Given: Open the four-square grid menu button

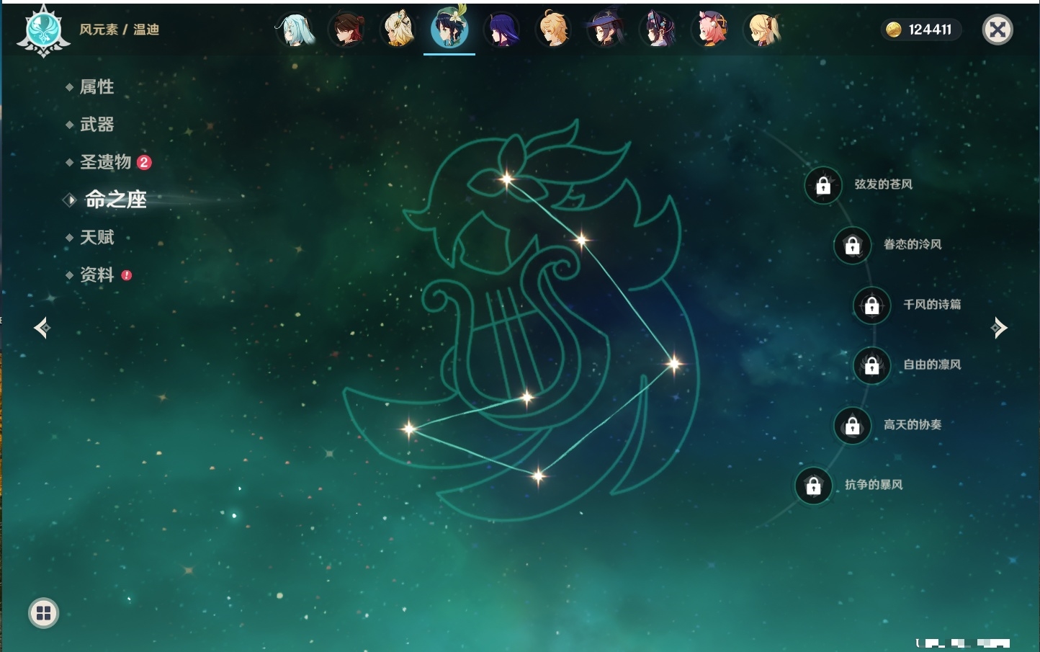Looking at the screenshot, I should tap(43, 613).
